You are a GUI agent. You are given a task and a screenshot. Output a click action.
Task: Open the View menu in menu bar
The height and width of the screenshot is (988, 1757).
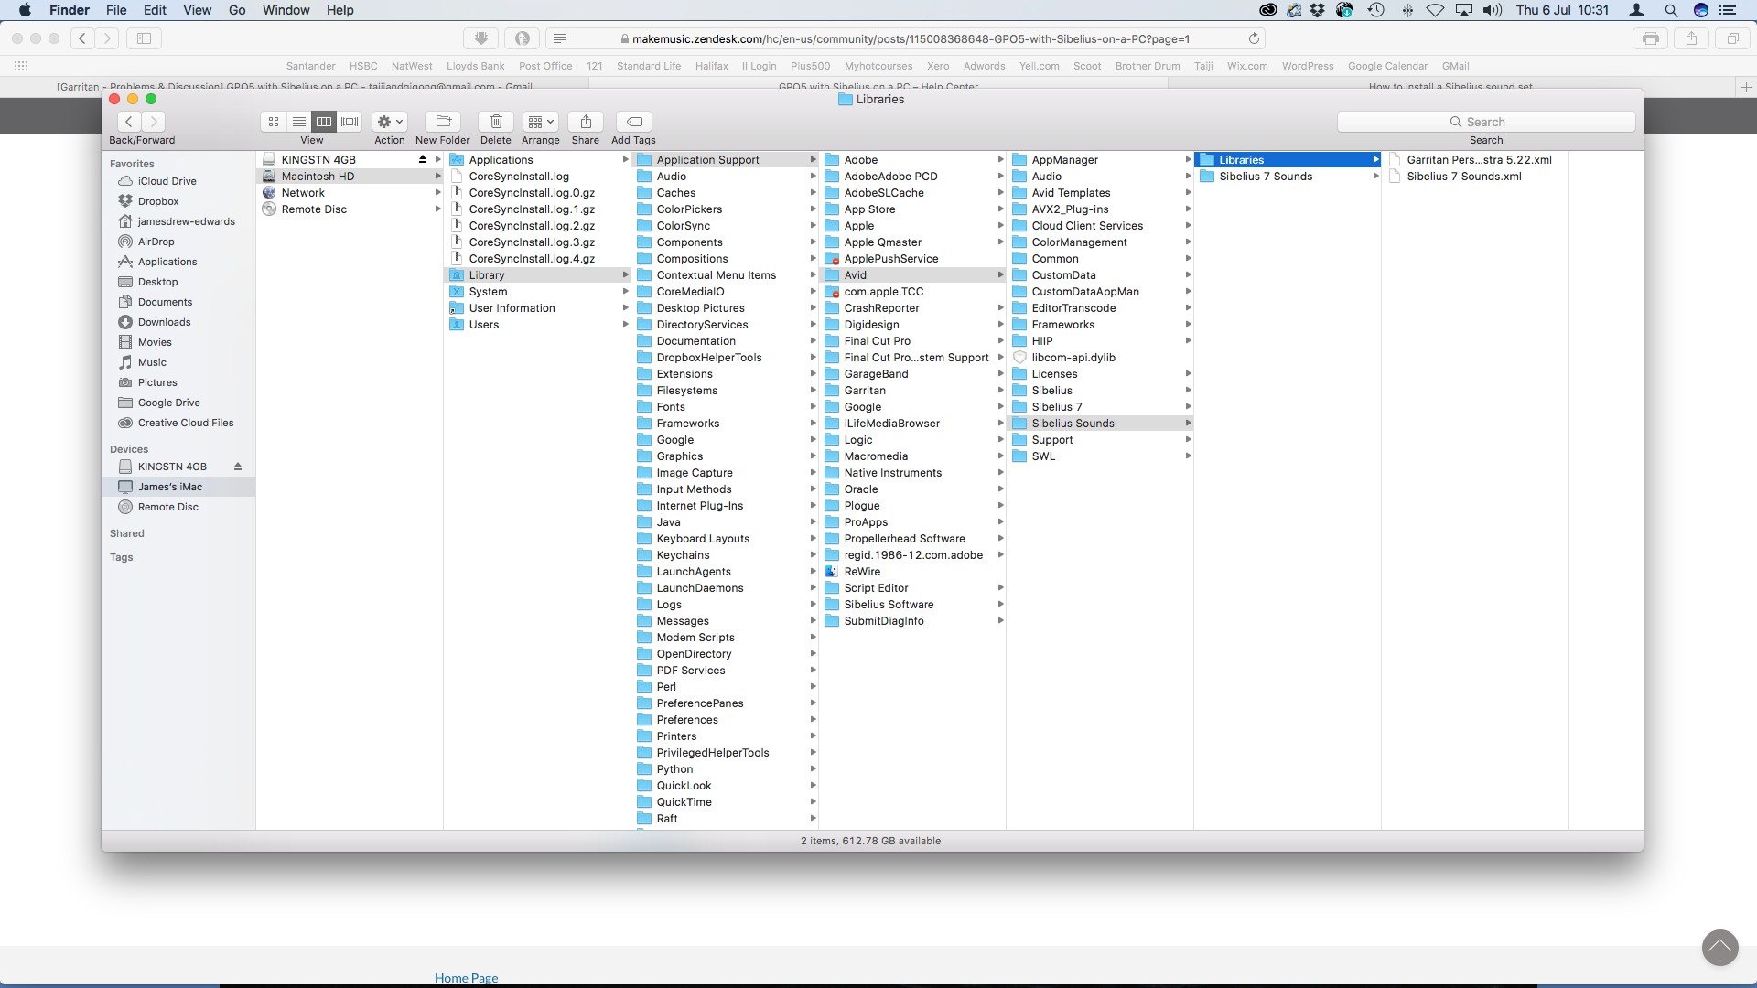click(197, 10)
